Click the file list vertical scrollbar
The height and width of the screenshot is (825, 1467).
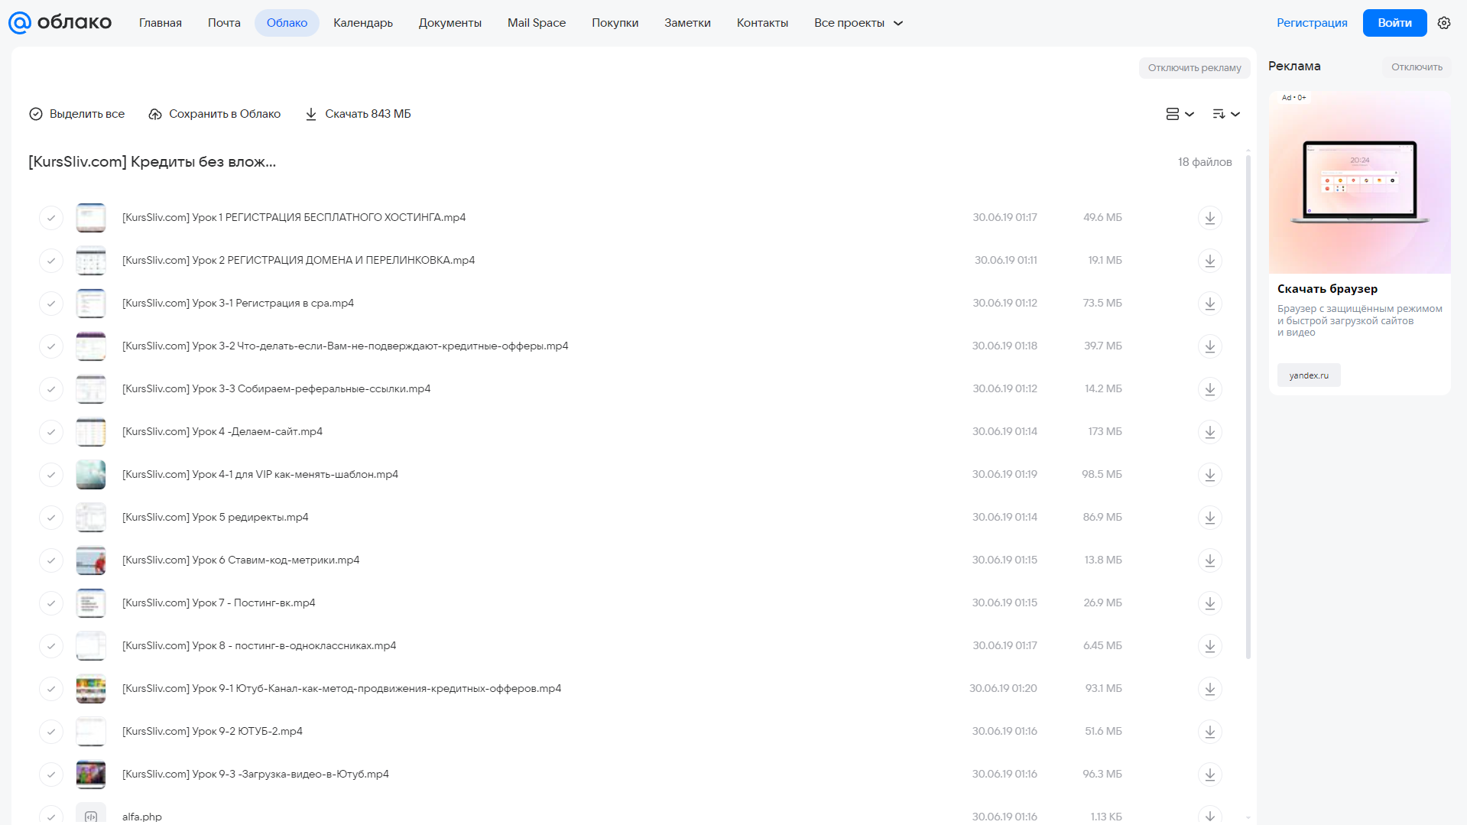pos(1248,405)
